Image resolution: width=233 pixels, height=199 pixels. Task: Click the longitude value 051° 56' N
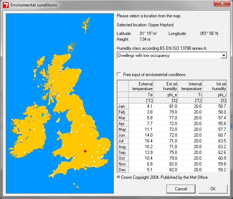(x=209, y=34)
